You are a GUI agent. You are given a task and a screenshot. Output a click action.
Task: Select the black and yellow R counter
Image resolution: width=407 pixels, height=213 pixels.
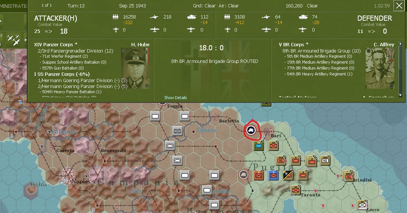[x=288, y=175]
